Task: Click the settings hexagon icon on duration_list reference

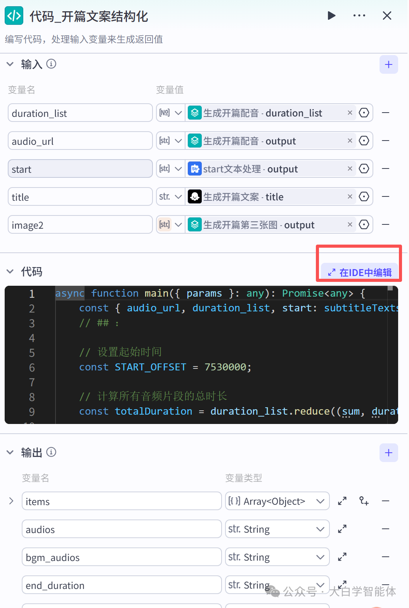Action: (364, 113)
